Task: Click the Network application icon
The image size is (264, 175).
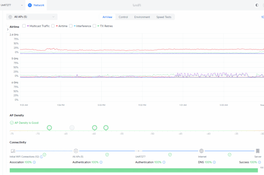Action: tap(30, 5)
